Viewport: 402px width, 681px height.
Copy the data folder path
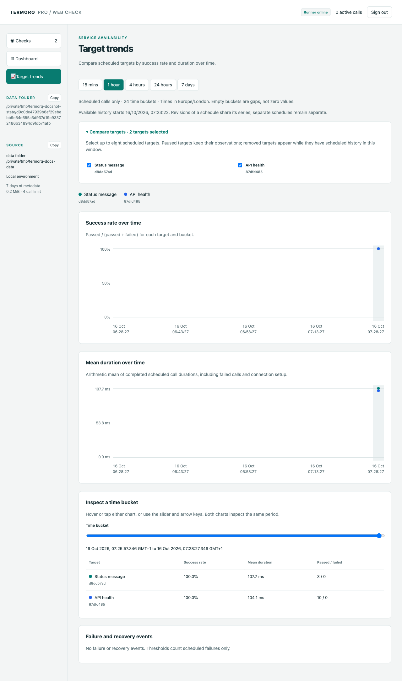(55, 98)
